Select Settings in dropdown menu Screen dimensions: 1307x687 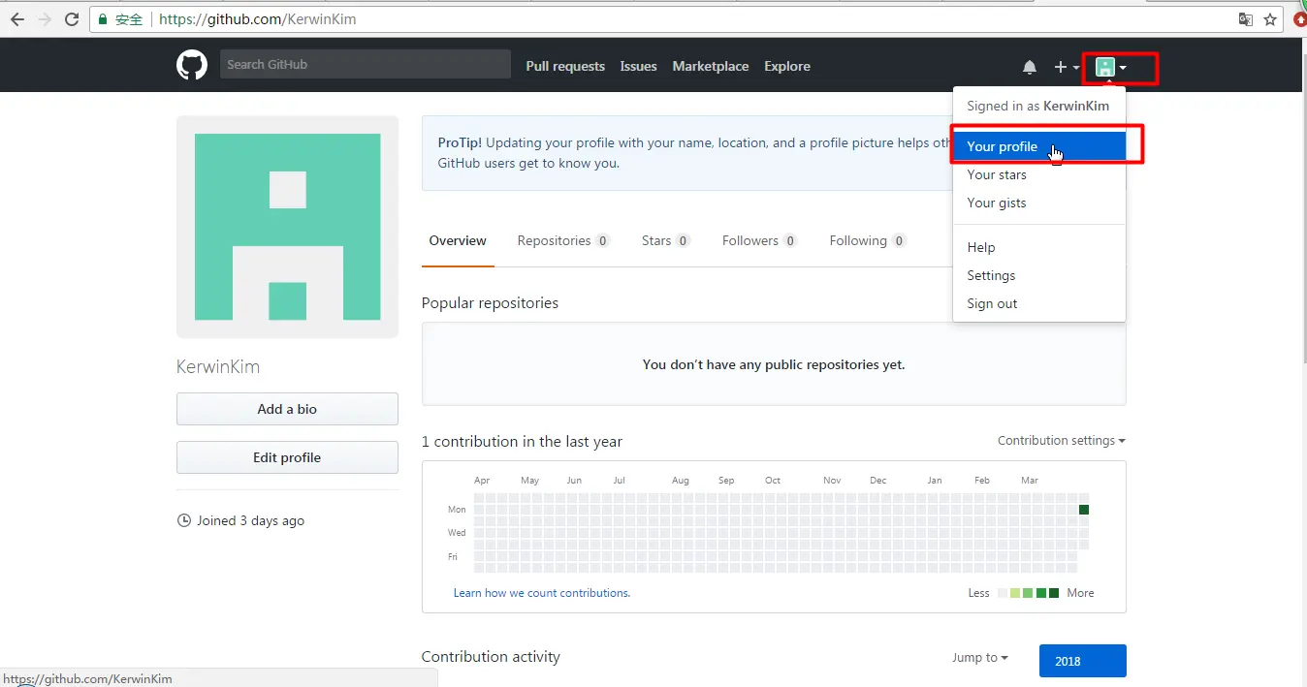1039,275
